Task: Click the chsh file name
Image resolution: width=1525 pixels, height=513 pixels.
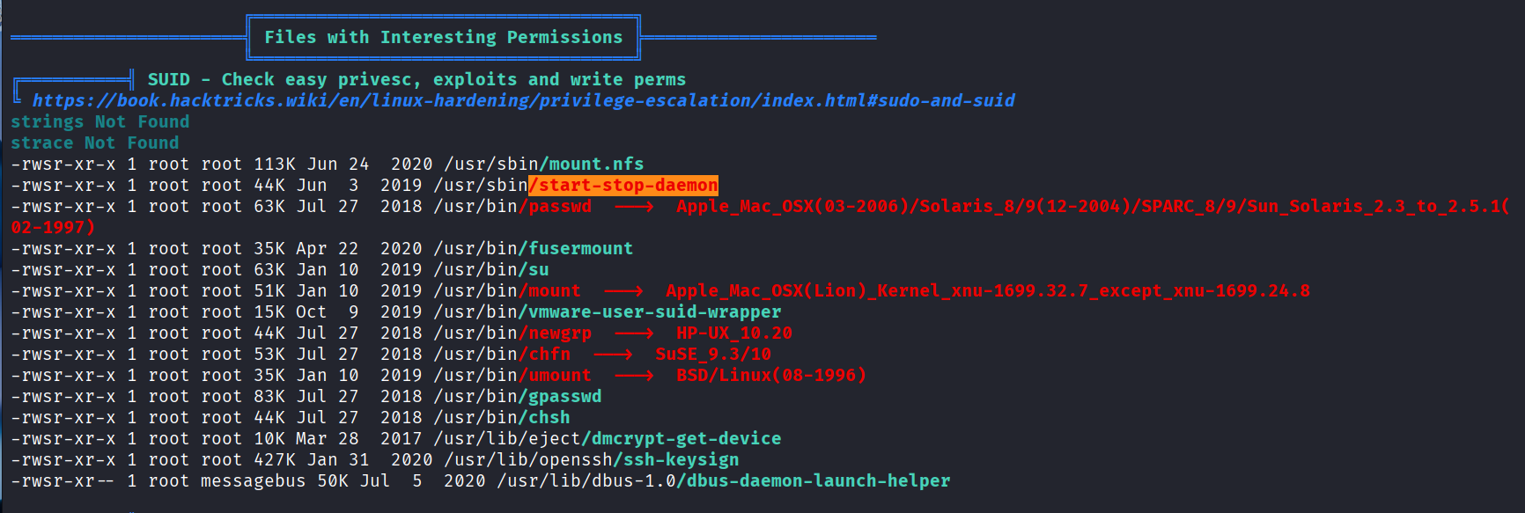Action: [x=549, y=418]
